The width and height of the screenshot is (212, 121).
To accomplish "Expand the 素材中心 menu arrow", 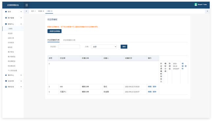I will (21, 75).
